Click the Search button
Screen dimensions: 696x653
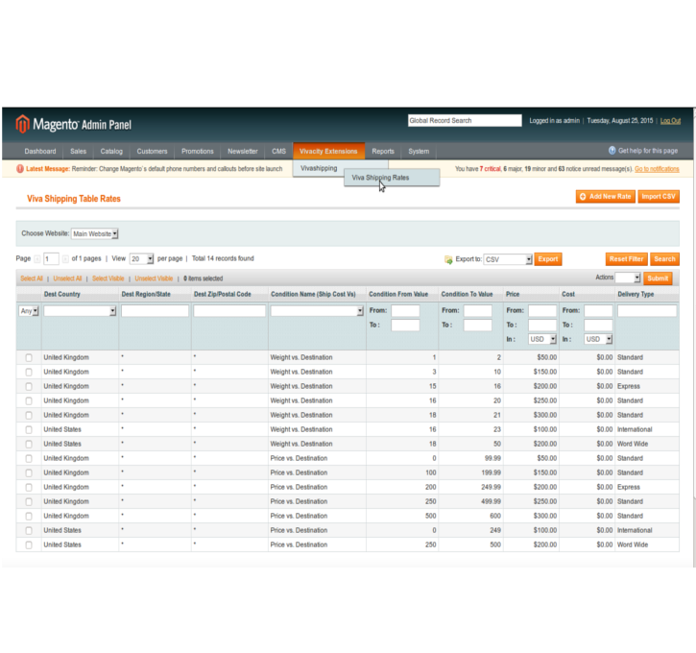point(664,259)
